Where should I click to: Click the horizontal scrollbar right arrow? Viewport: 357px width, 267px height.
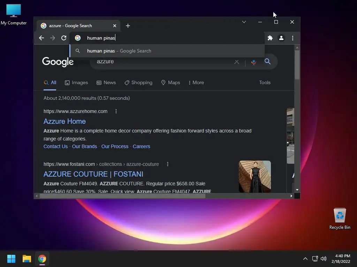tap(291, 196)
